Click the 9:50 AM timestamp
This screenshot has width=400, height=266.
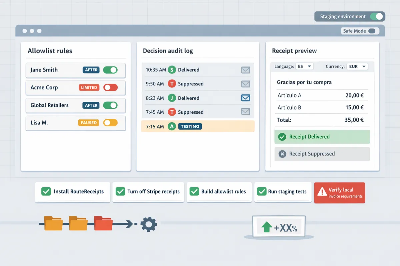coord(155,84)
